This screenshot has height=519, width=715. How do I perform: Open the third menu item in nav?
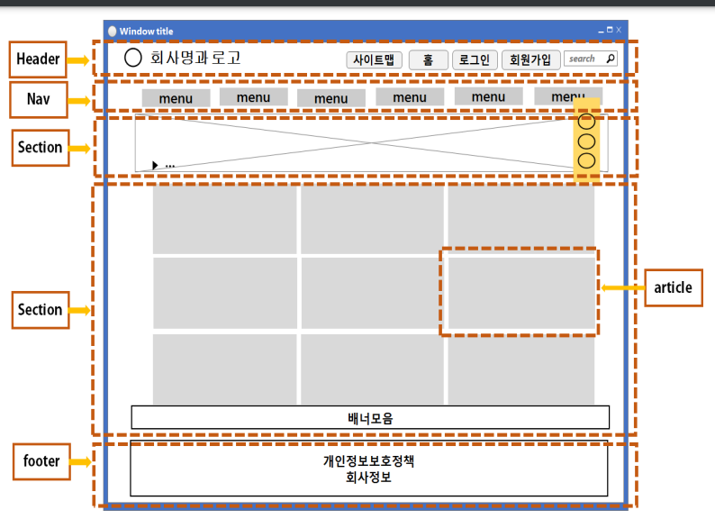pos(331,98)
